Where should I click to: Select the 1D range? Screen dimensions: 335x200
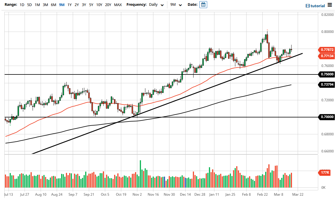[x=22, y=5]
